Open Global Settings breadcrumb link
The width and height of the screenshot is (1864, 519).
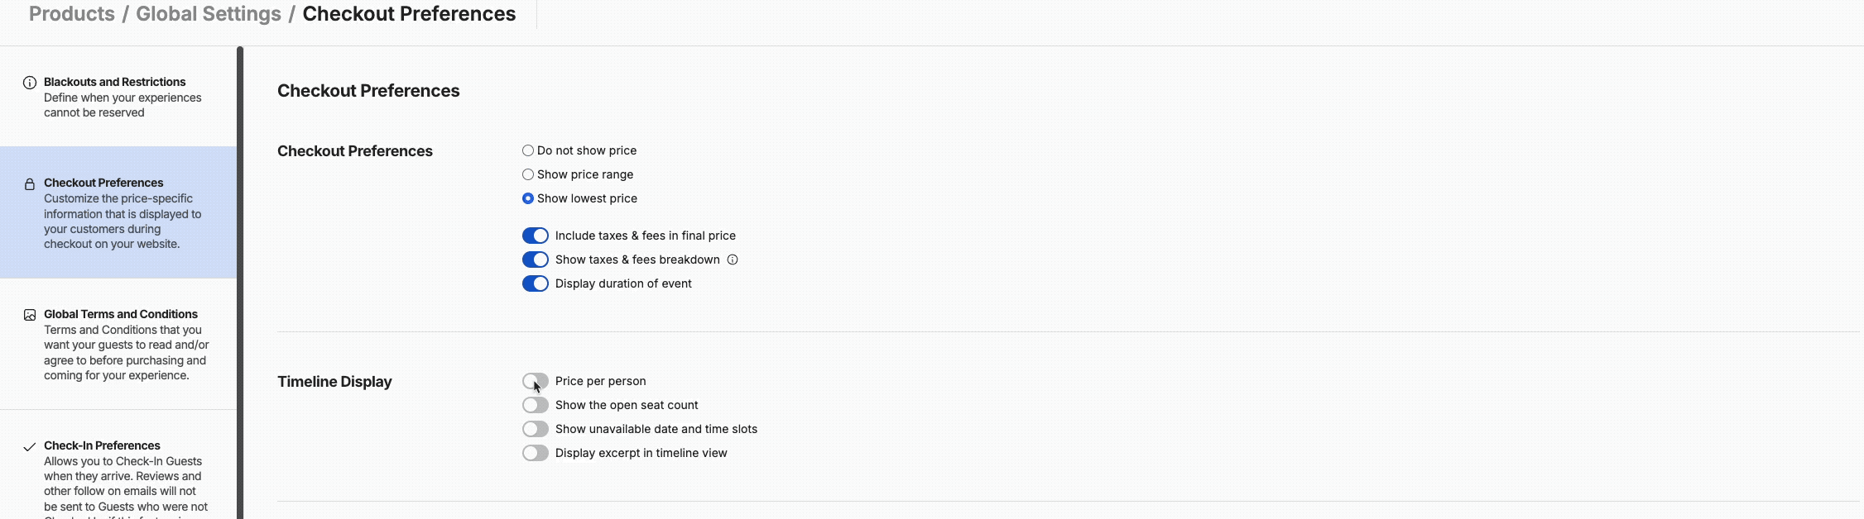(209, 14)
